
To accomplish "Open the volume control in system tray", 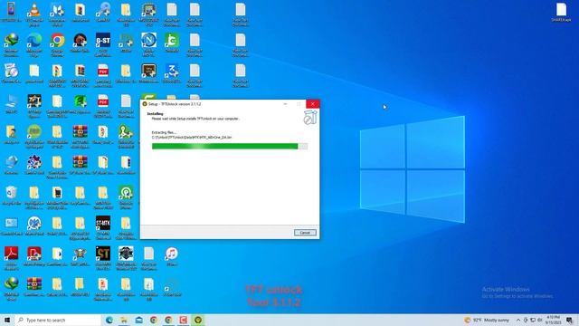I will click(540, 320).
